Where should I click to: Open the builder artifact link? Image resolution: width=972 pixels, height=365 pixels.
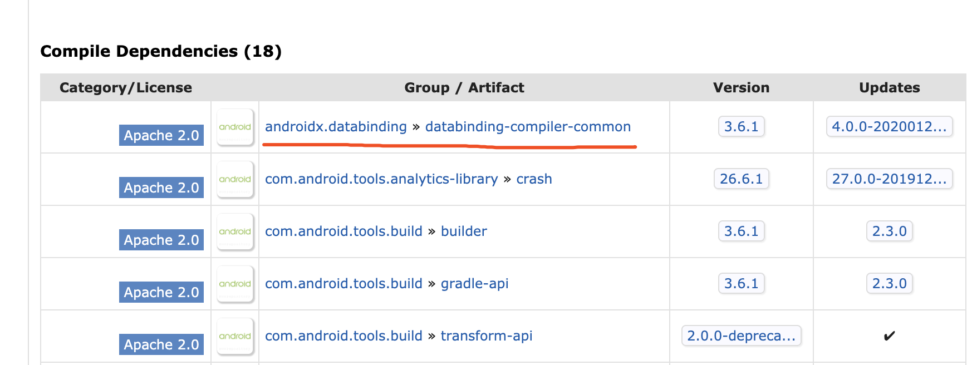point(464,231)
